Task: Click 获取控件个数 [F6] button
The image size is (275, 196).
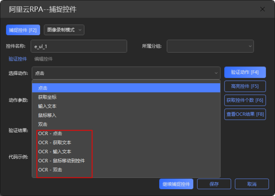Action: (245, 100)
